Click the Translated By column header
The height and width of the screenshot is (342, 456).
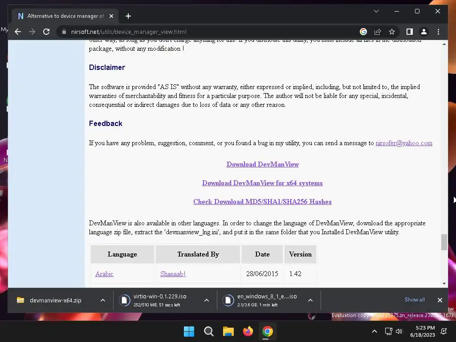click(x=198, y=254)
